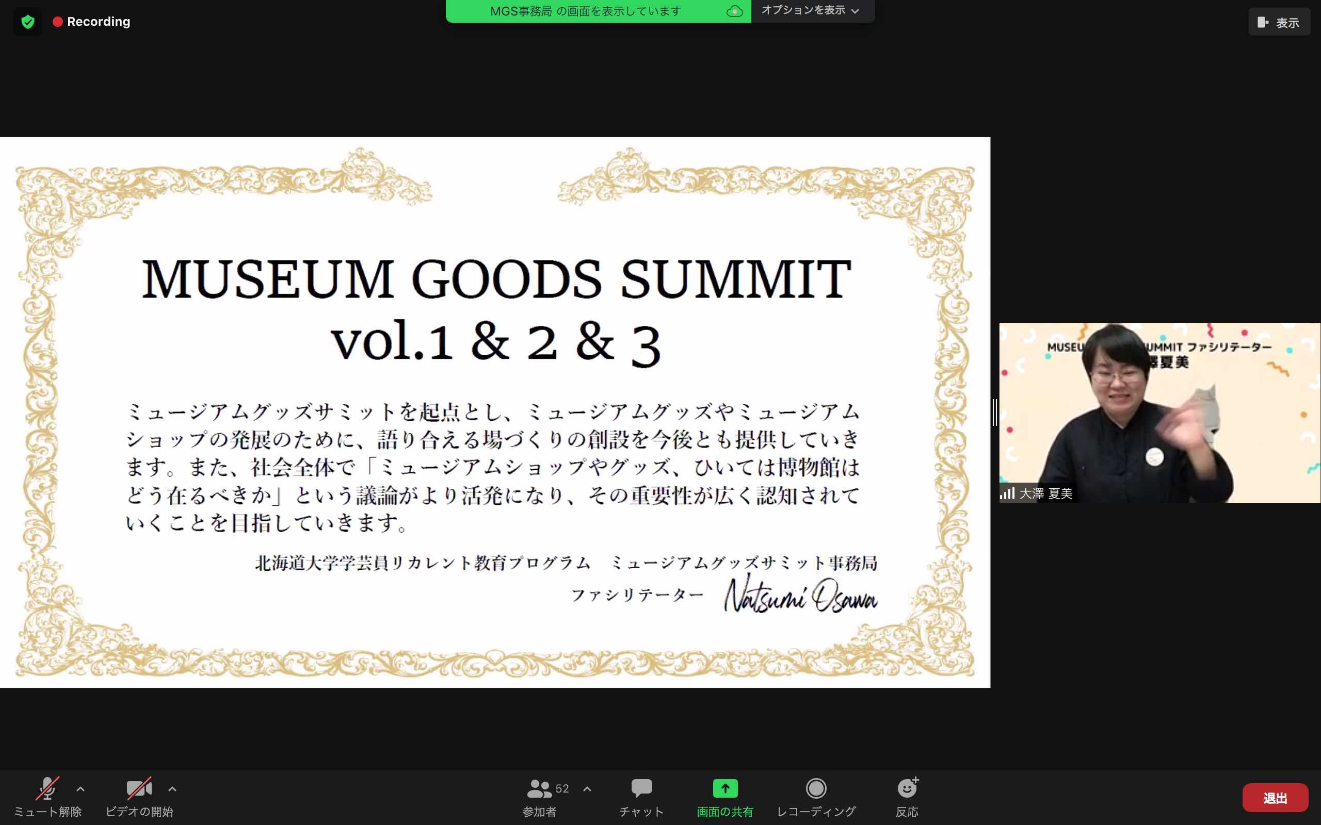Viewport: 1321px width, 825px height.
Task: Click the divider handle beside the video panel
Action: 994,412
